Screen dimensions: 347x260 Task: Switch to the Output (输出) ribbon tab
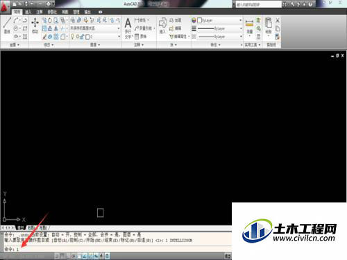coord(87,12)
